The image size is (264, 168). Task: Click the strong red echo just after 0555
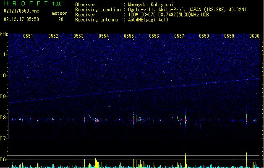(134, 119)
